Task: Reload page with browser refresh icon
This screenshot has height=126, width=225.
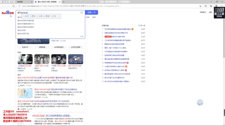Action: pyautogui.click(x=13, y=6)
